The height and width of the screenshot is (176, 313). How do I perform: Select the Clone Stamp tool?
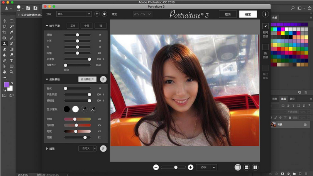(4, 43)
